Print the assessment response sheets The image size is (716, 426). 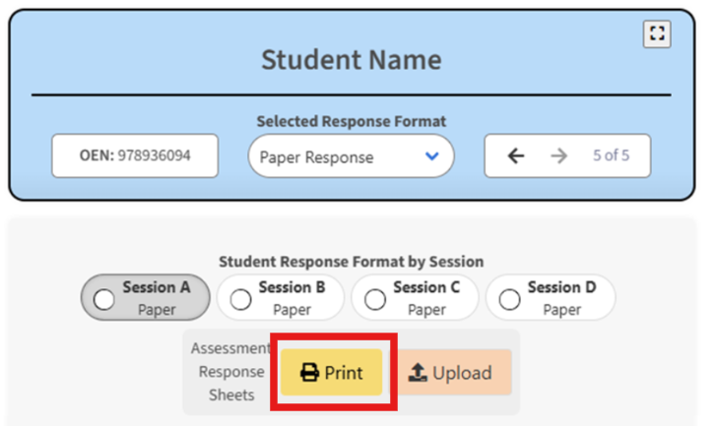pos(332,372)
